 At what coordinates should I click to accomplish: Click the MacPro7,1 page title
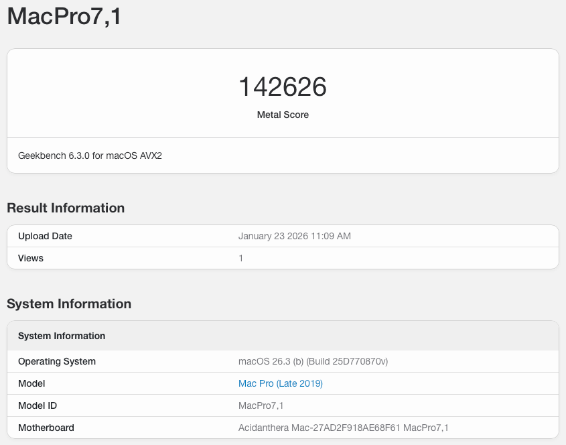[x=64, y=16]
